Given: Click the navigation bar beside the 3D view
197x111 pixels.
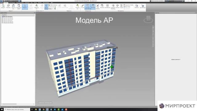Looking at the screenshot, I should coord(153,36).
